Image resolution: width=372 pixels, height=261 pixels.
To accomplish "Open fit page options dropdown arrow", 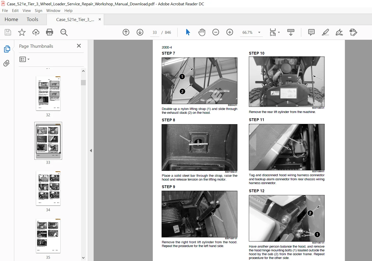I will pyautogui.click(x=279, y=32).
